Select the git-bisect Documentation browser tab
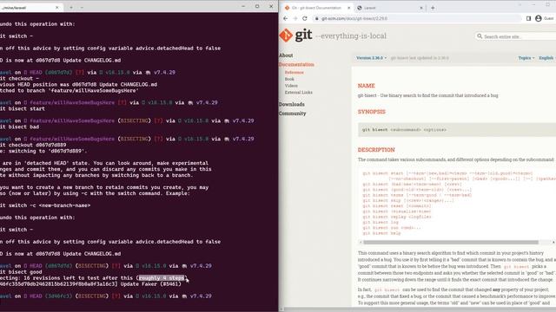 (x=317, y=8)
